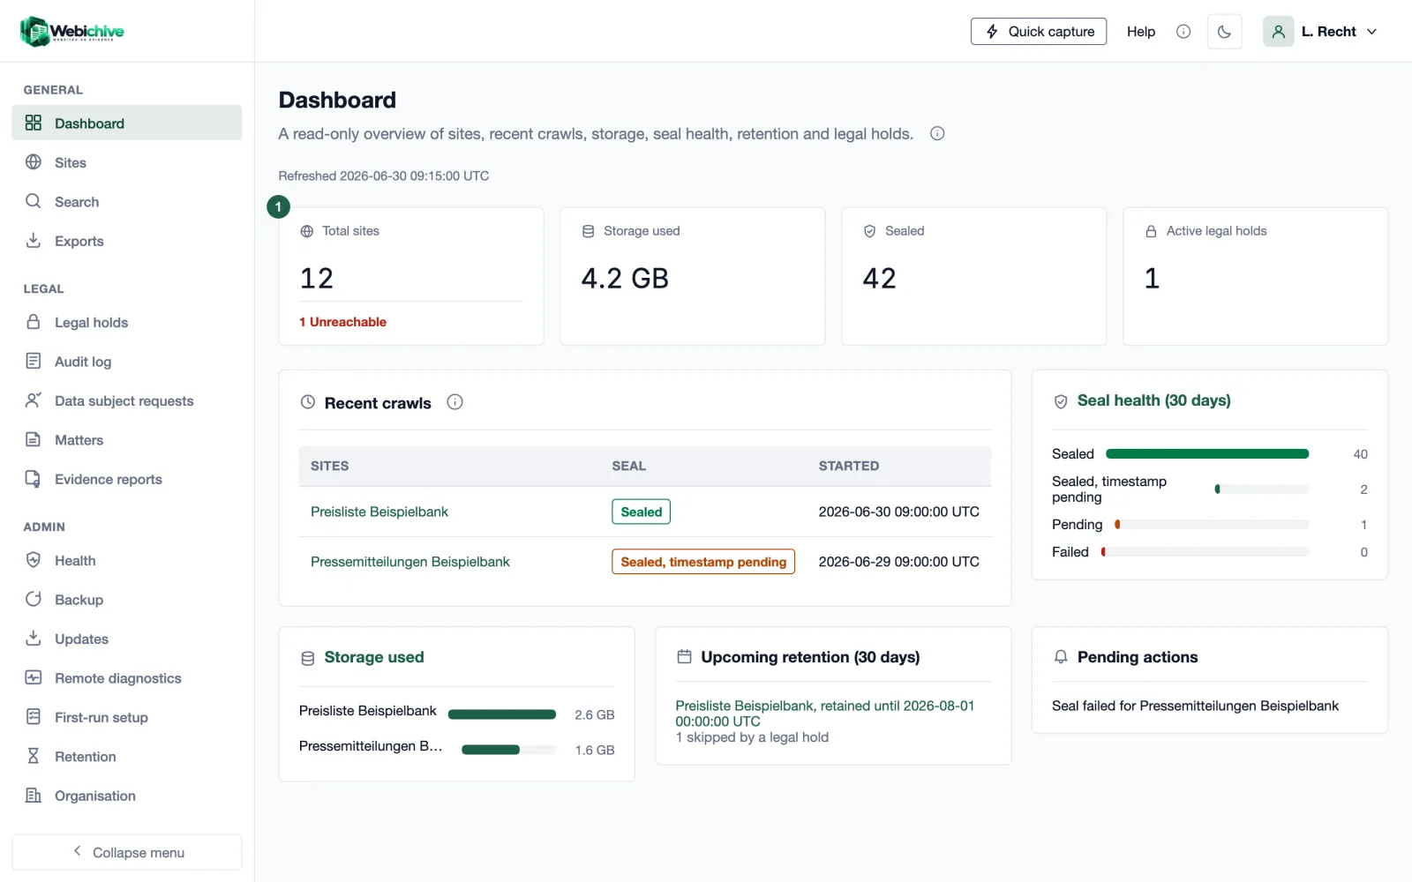Image resolution: width=1412 pixels, height=882 pixels.
Task: Click the Active legal holds card
Action: point(1255,276)
